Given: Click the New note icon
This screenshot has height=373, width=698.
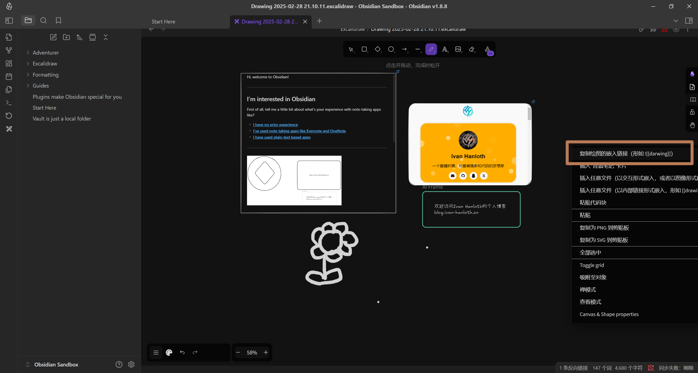Looking at the screenshot, I should pyautogui.click(x=53, y=37).
